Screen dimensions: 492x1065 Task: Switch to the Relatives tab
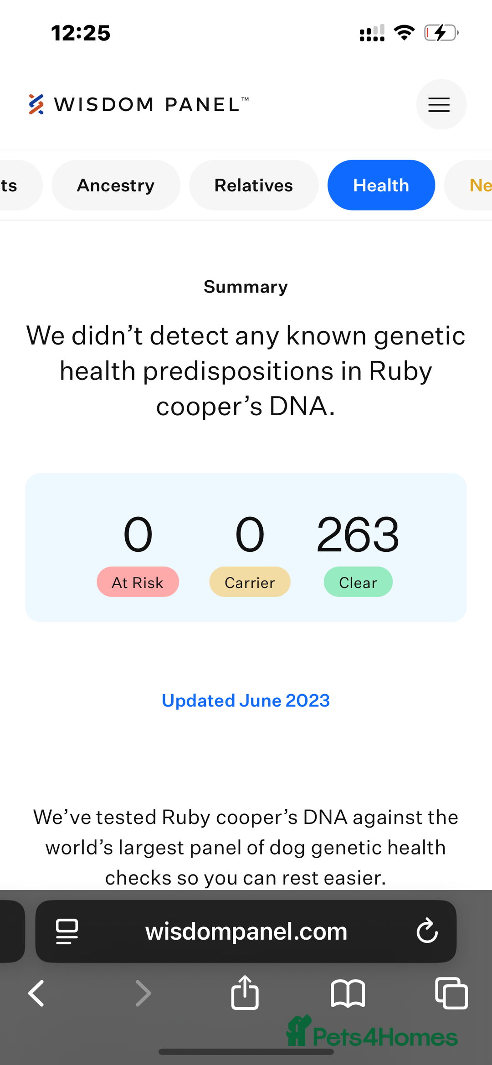click(254, 185)
